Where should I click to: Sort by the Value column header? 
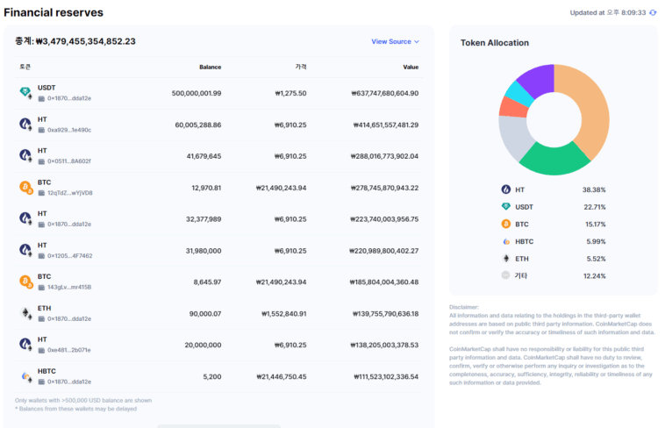click(411, 67)
